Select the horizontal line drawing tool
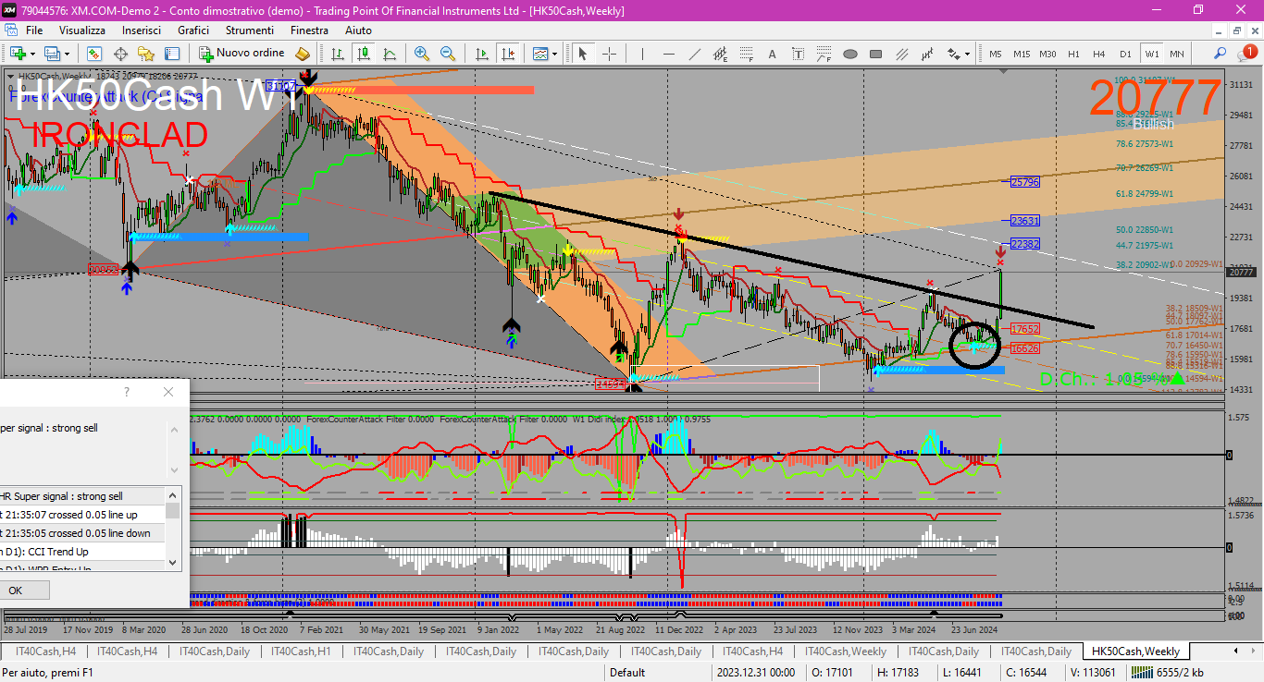The image size is (1264, 682). [669, 54]
